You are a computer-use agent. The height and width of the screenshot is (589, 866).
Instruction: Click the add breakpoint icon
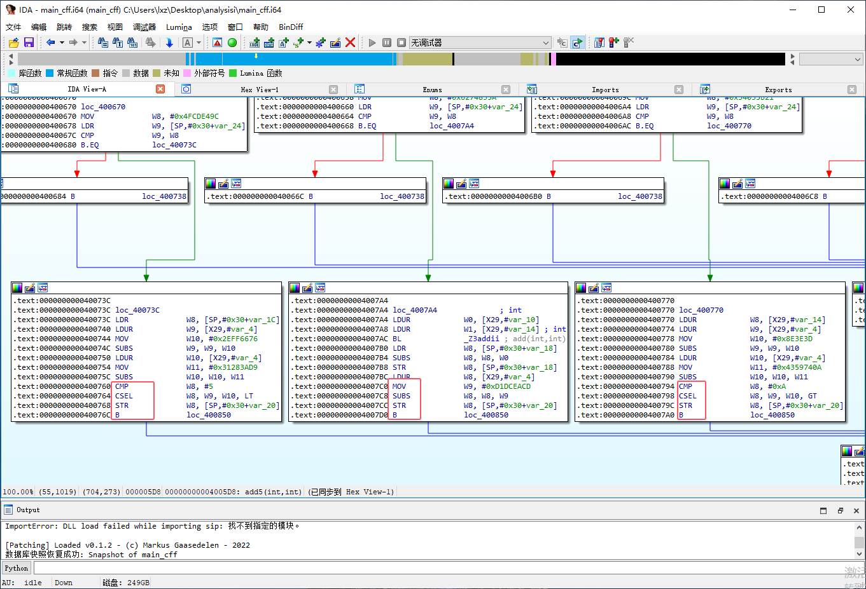pos(614,43)
